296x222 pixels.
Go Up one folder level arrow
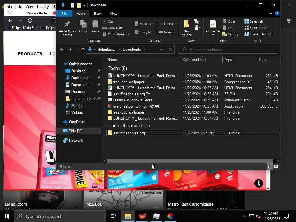(83, 49)
